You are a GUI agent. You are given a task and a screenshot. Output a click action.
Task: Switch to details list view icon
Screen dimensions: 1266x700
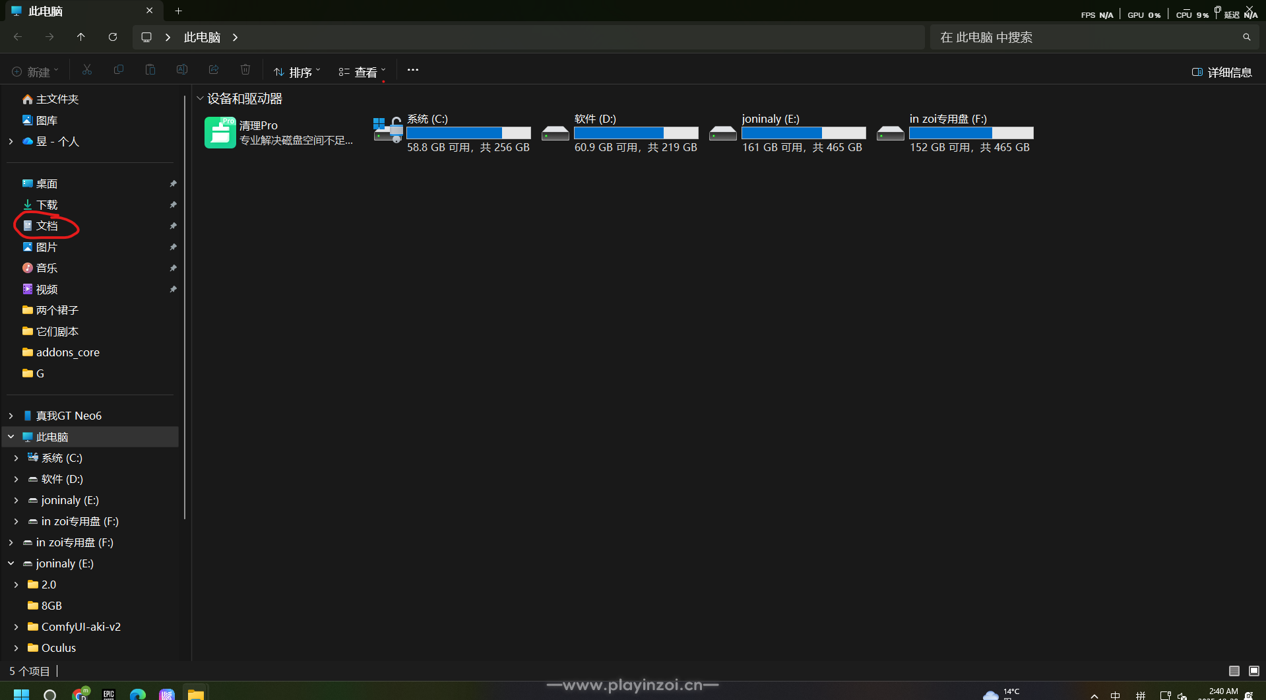pos(1234,671)
